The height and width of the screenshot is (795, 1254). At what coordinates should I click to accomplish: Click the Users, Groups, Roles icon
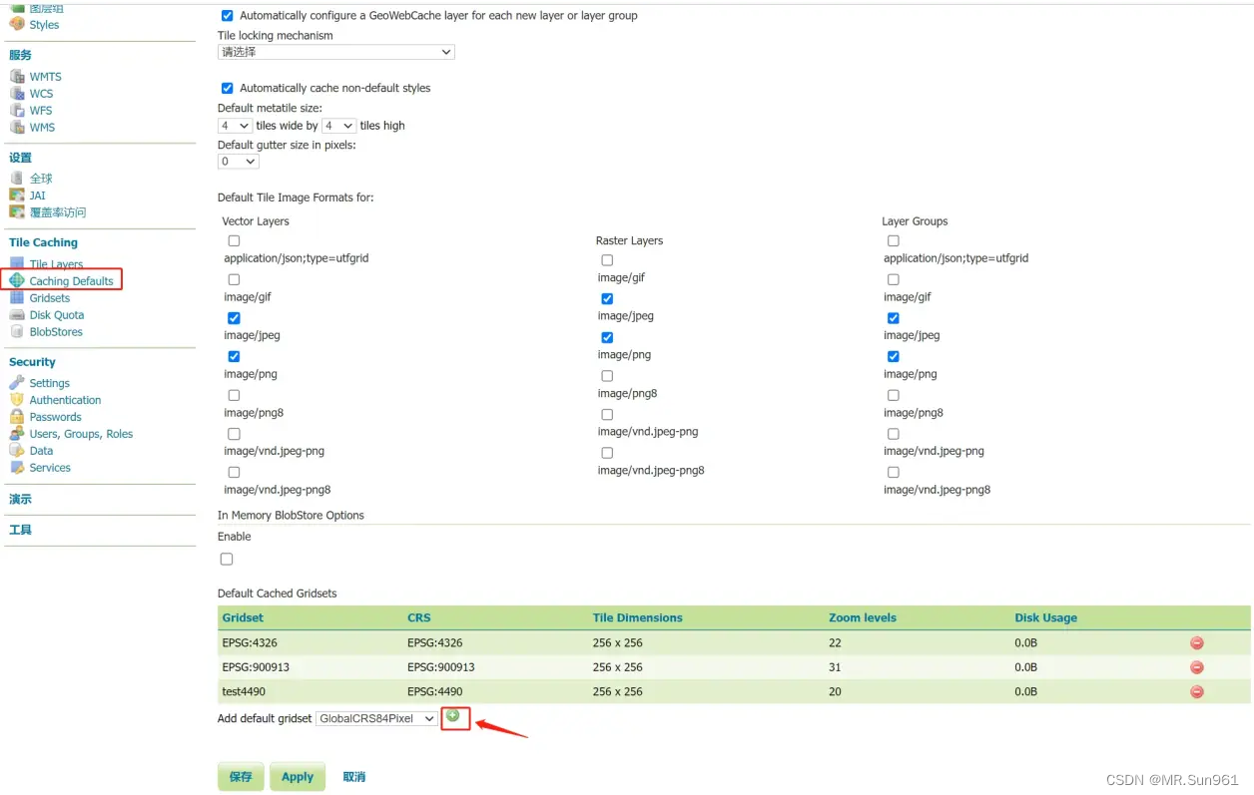point(17,433)
